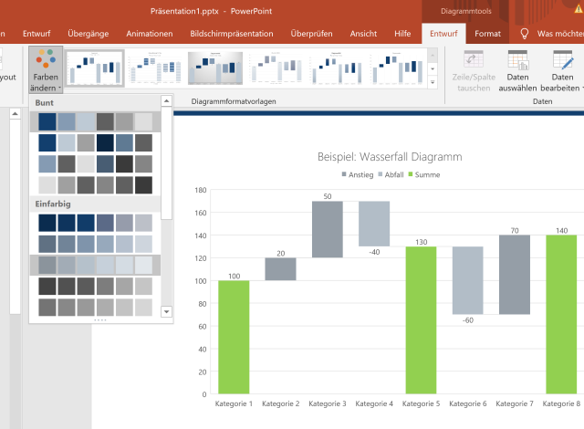The width and height of the screenshot is (584, 429).
Task: Click the lightbulb 'Was möchten' search
Action: [525, 34]
